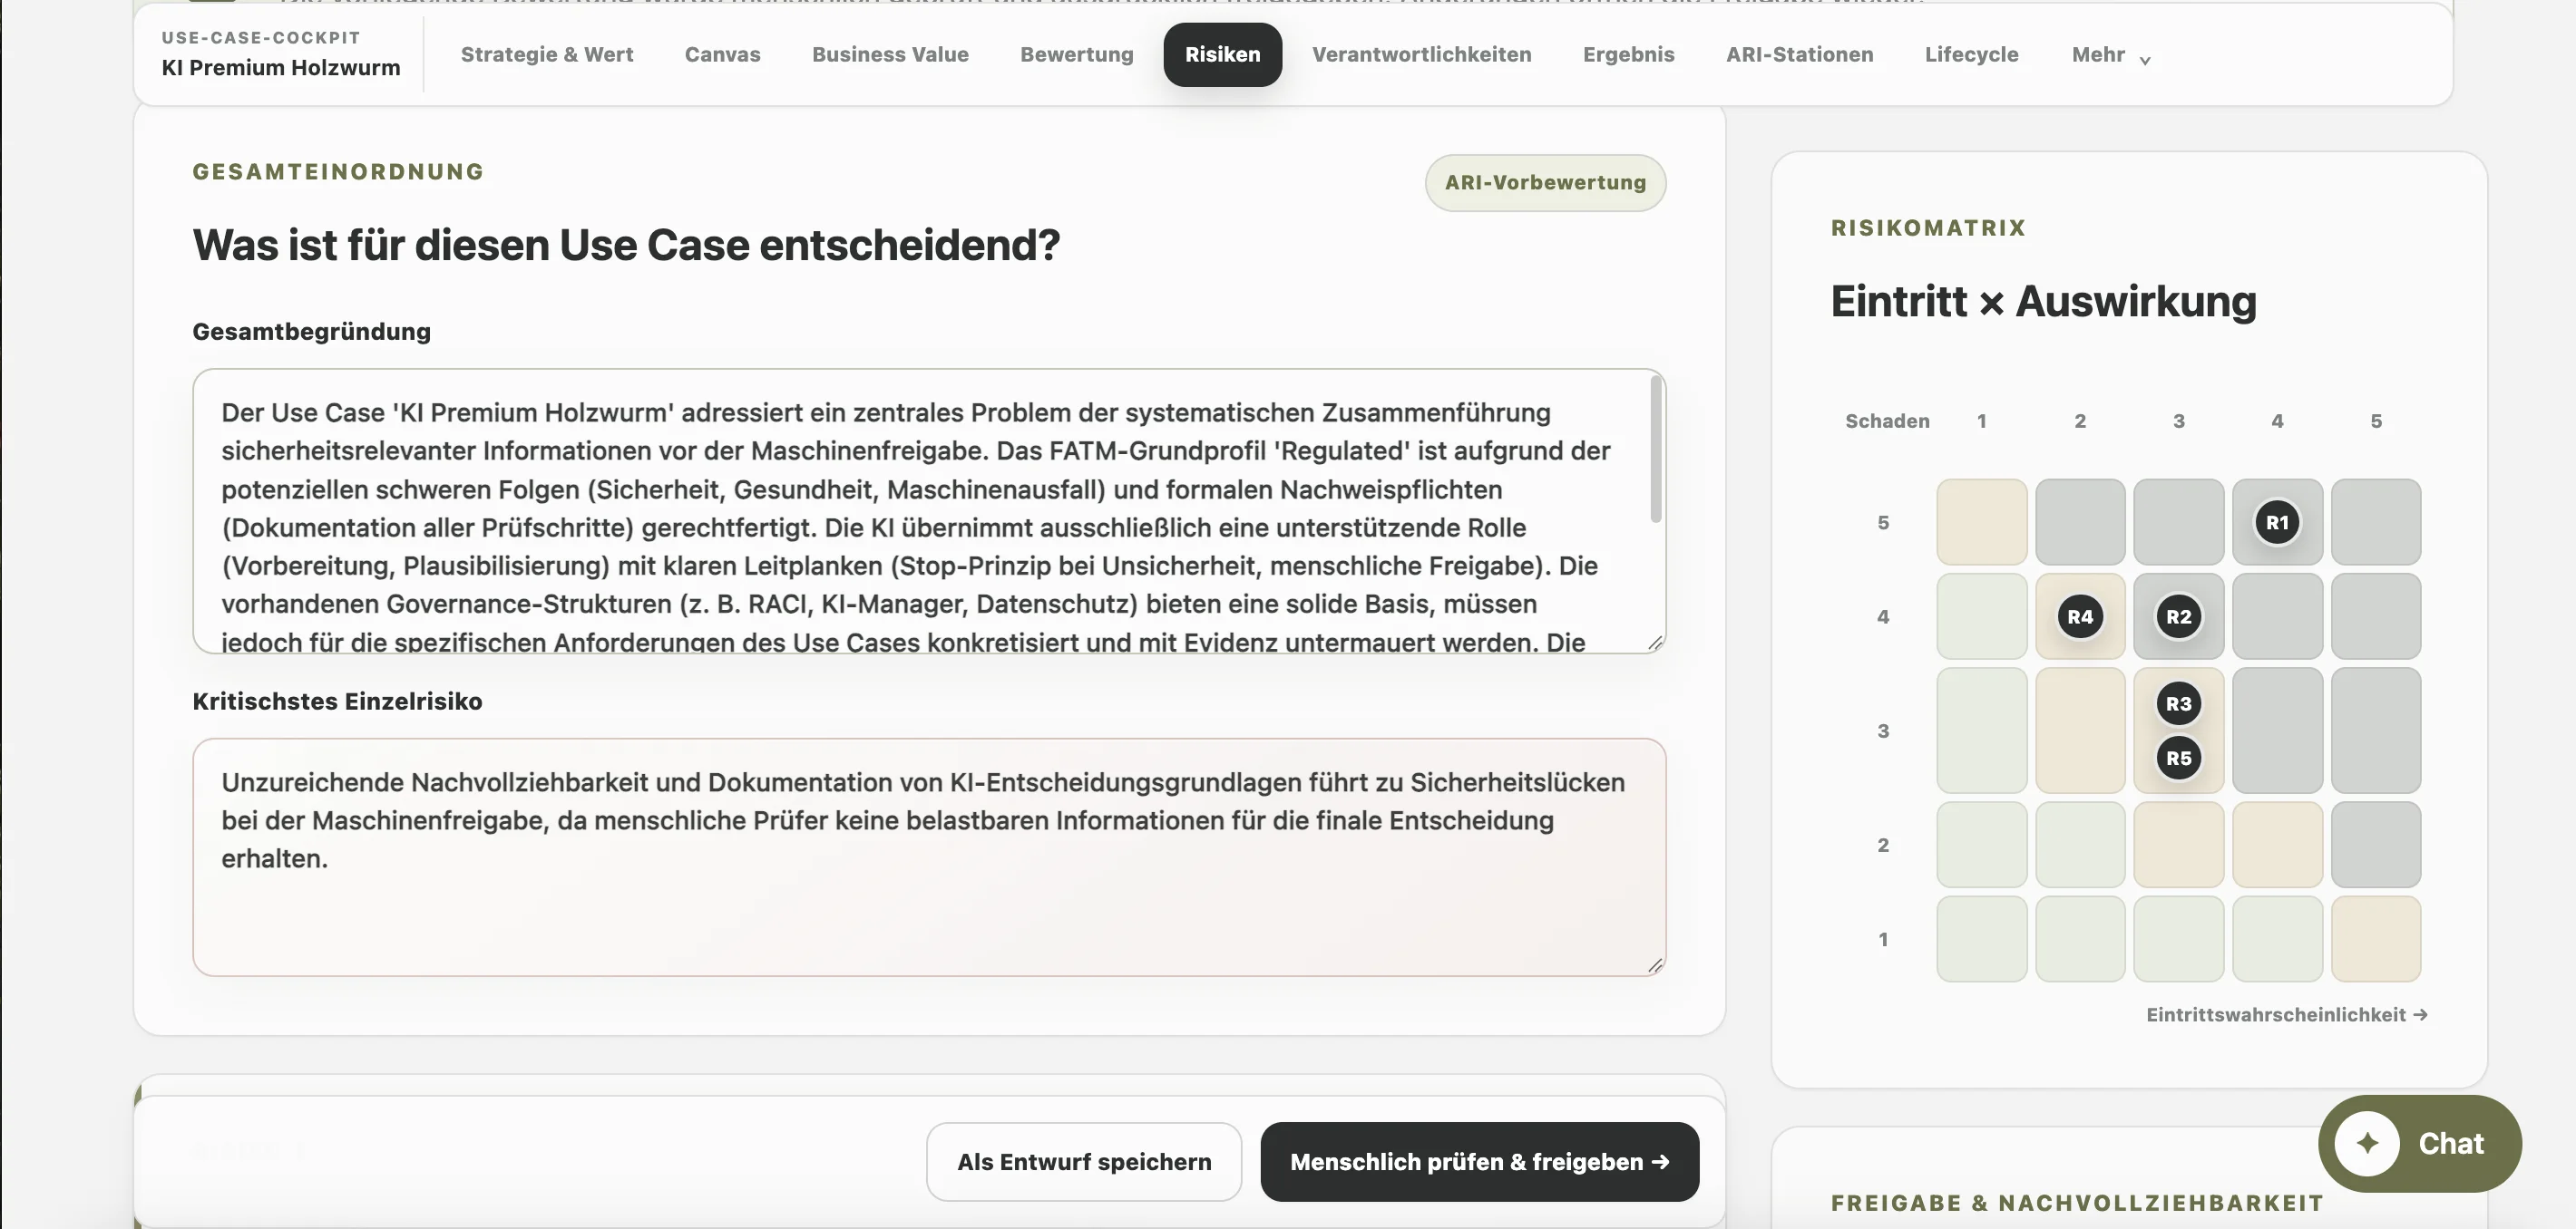This screenshot has width=2576, height=1229.
Task: Open the Bewertung tab
Action: point(1076,55)
